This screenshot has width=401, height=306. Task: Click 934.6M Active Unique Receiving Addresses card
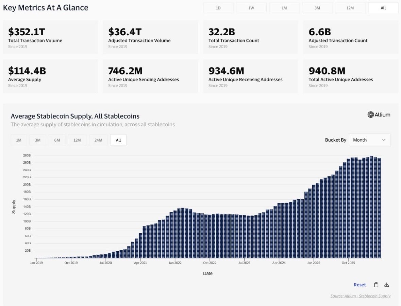tap(251, 76)
